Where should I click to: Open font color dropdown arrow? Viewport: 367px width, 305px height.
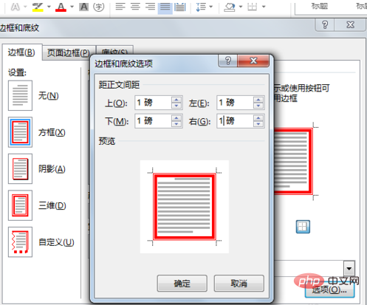(72, 7)
